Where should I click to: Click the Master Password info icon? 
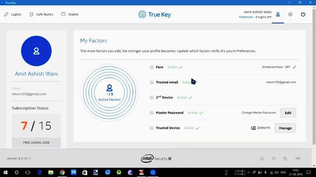click(x=152, y=113)
